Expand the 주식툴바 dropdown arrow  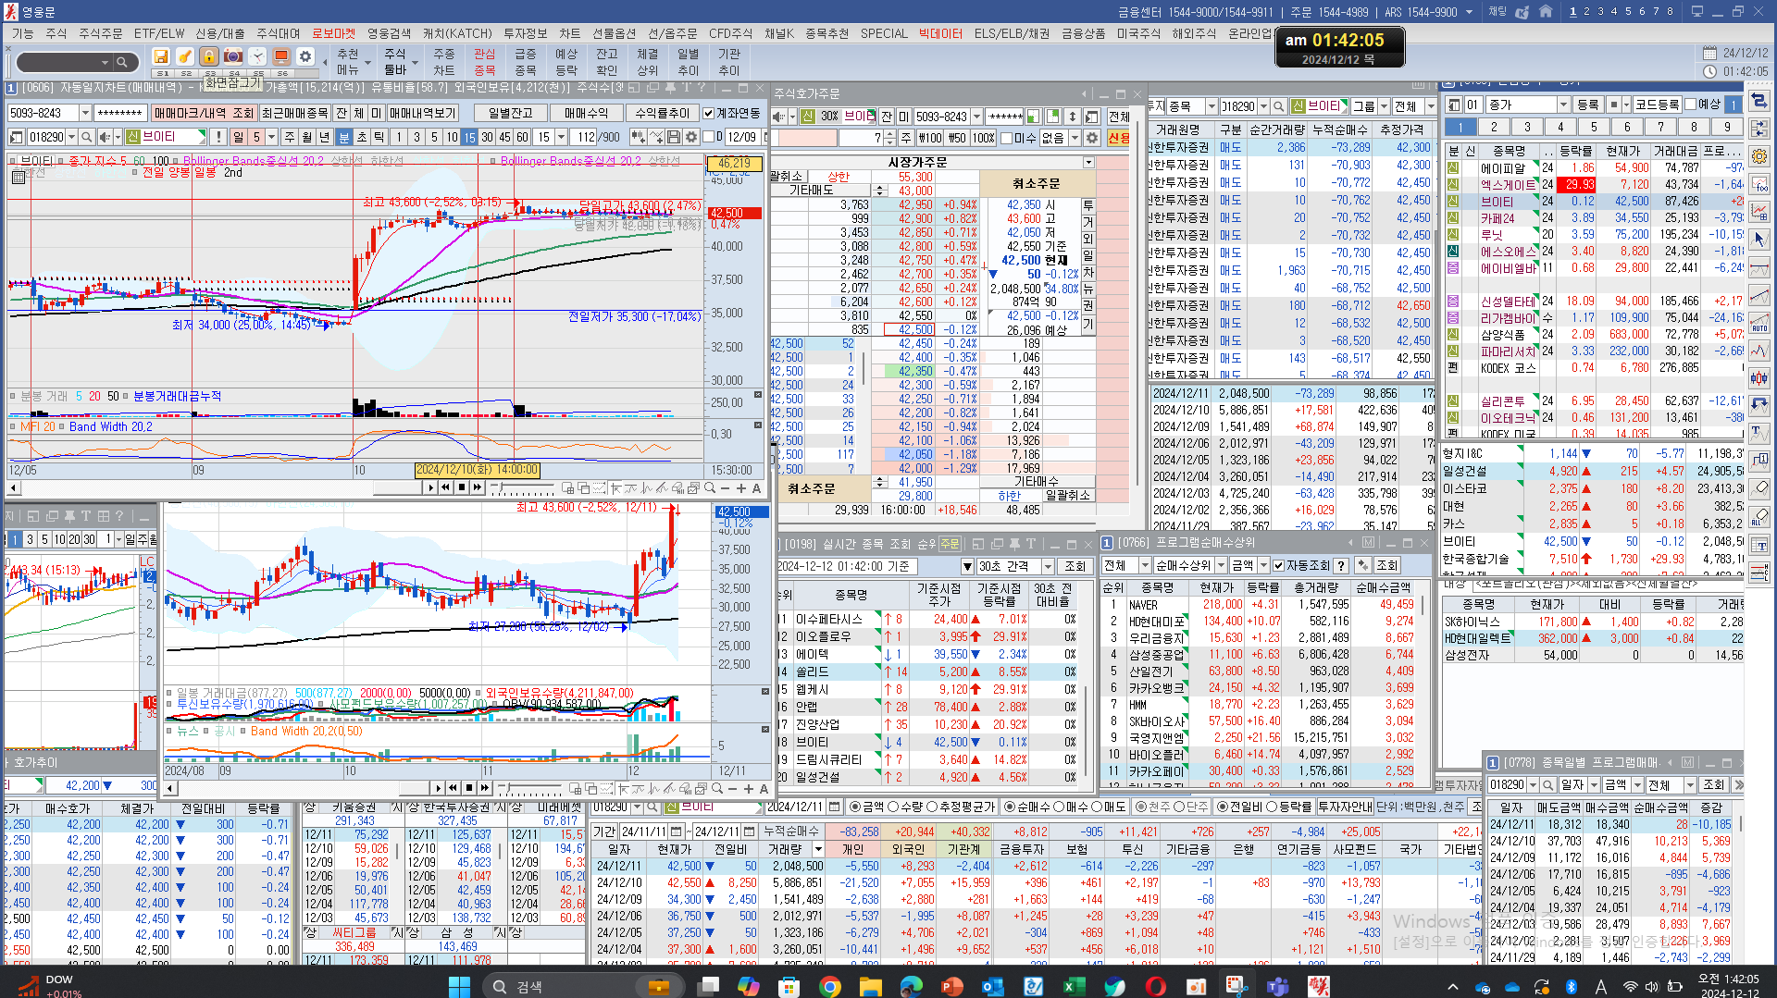click(416, 64)
